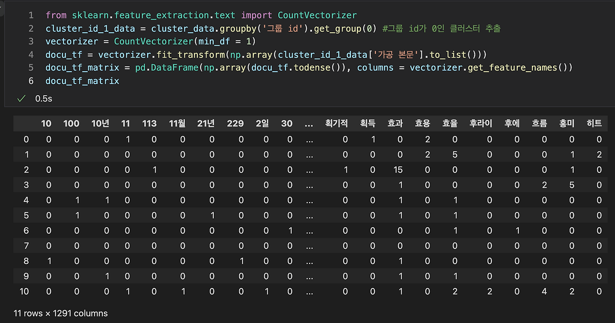Click the '후라이' column header
This screenshot has width=615, height=323.
481,124
